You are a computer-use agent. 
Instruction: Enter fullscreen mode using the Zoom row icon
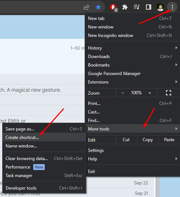(169, 93)
